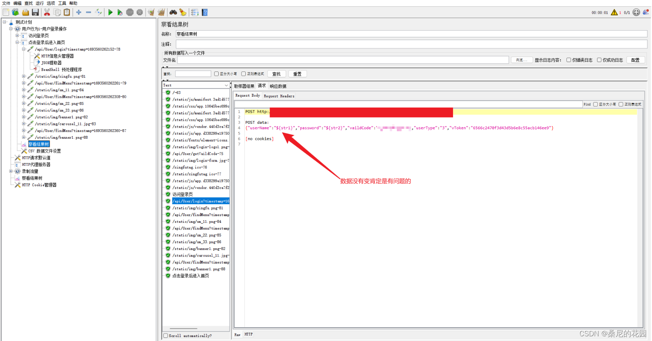This screenshot has height=341, width=652.
Task: Check 正则表达式 beside the 查找 search field
Action: tap(243, 74)
